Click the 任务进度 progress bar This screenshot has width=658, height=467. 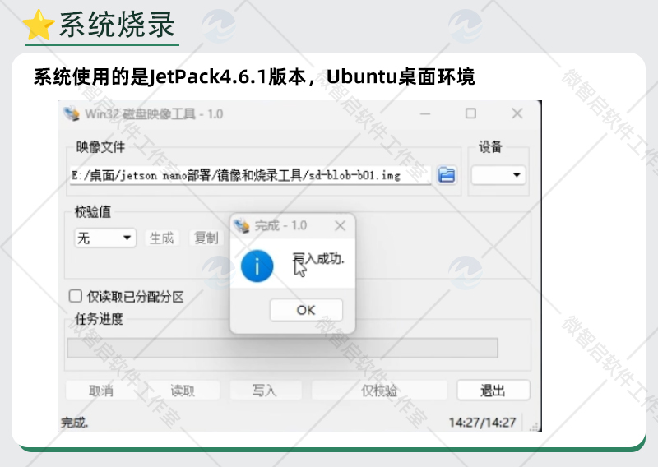click(282, 348)
